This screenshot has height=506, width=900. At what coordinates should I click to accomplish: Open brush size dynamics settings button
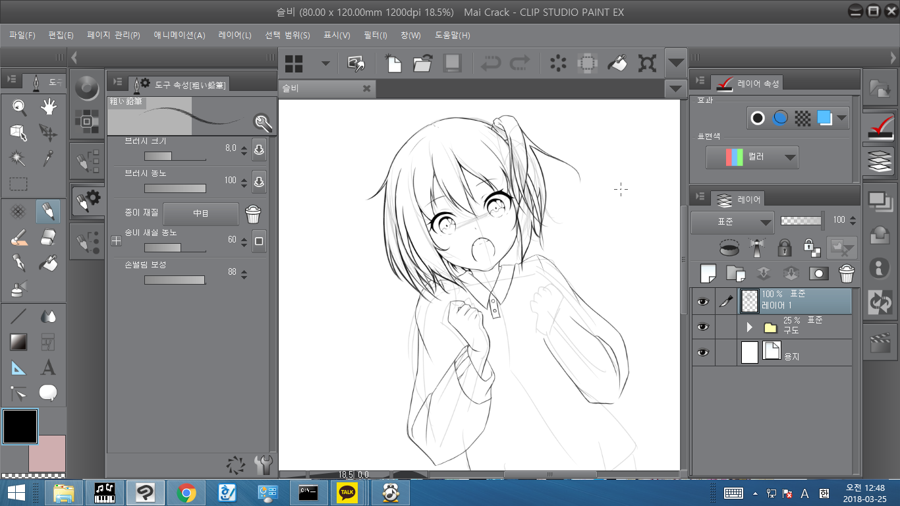[x=259, y=150]
